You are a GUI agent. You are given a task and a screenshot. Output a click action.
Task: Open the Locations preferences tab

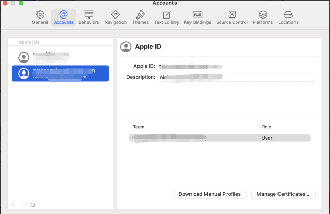click(x=288, y=17)
